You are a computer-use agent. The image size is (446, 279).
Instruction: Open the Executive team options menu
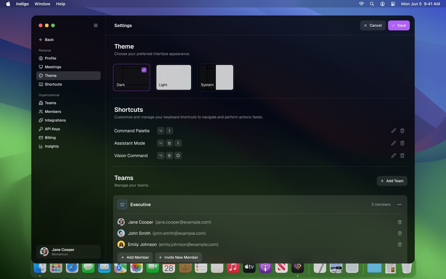coord(399,205)
